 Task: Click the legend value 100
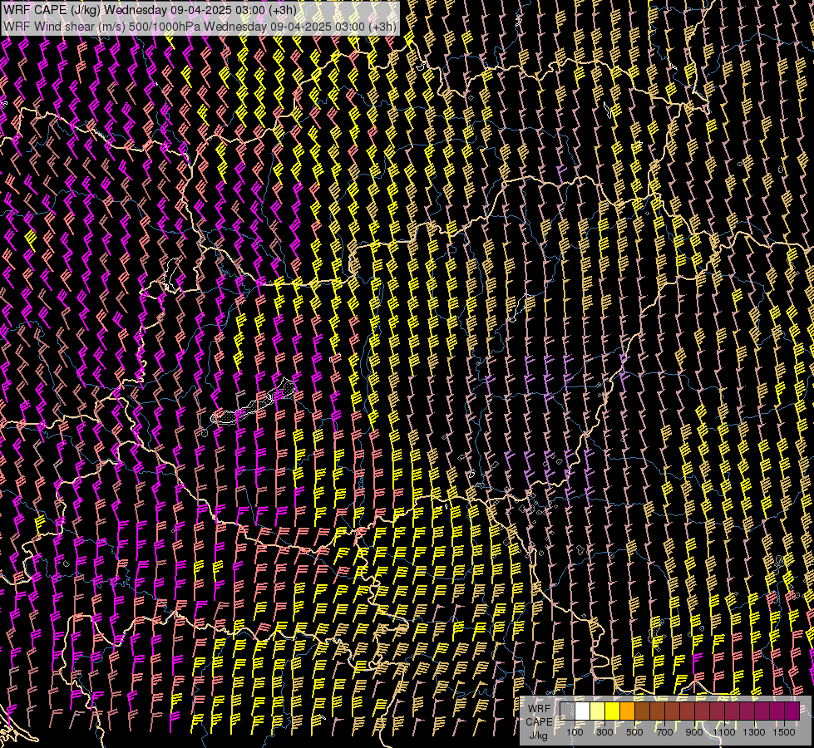point(575,732)
